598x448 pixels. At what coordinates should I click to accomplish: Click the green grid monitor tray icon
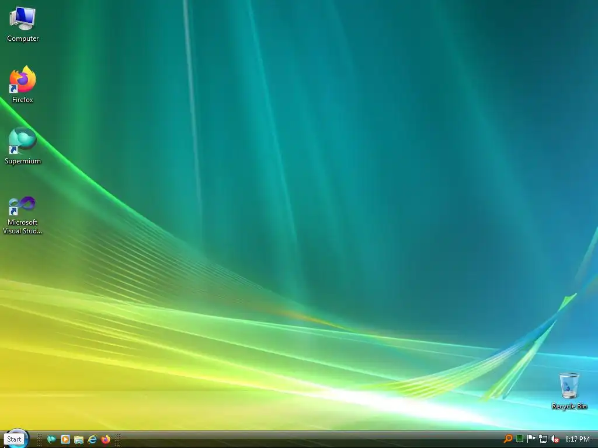click(519, 439)
